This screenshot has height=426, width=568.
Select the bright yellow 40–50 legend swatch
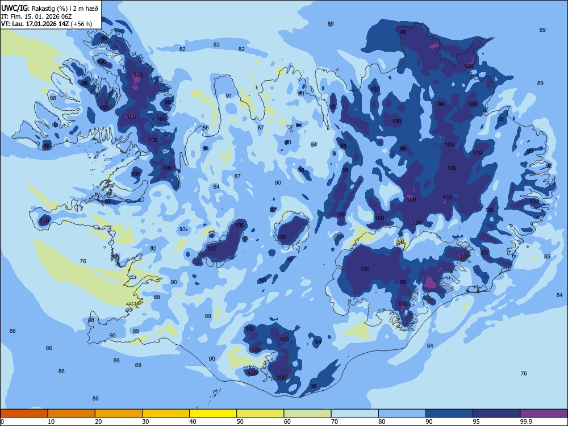click(213, 414)
